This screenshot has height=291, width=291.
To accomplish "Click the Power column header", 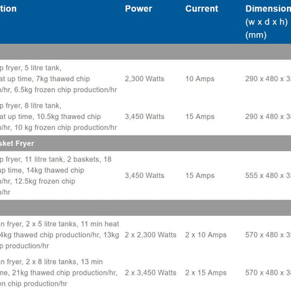I will [x=139, y=9].
